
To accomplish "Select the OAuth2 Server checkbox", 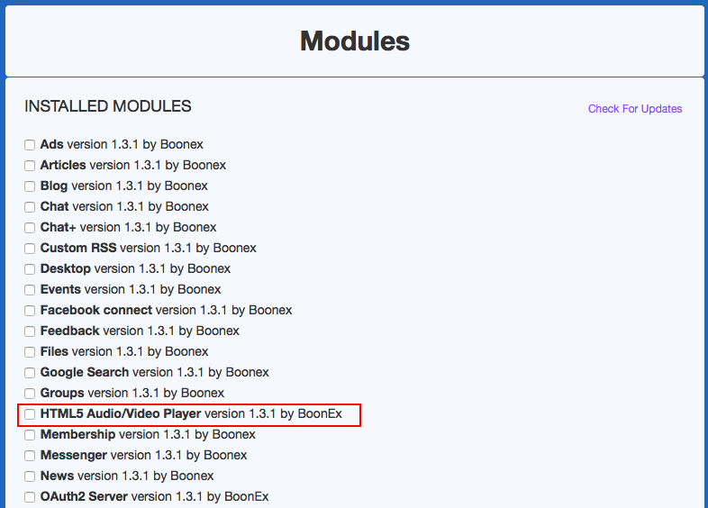I will [x=30, y=497].
